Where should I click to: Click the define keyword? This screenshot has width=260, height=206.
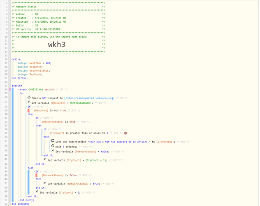coord(16,59)
